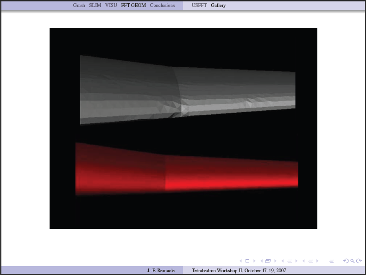This screenshot has height=275, width=366.
Task: Go to next section arrow
Action: point(317,261)
